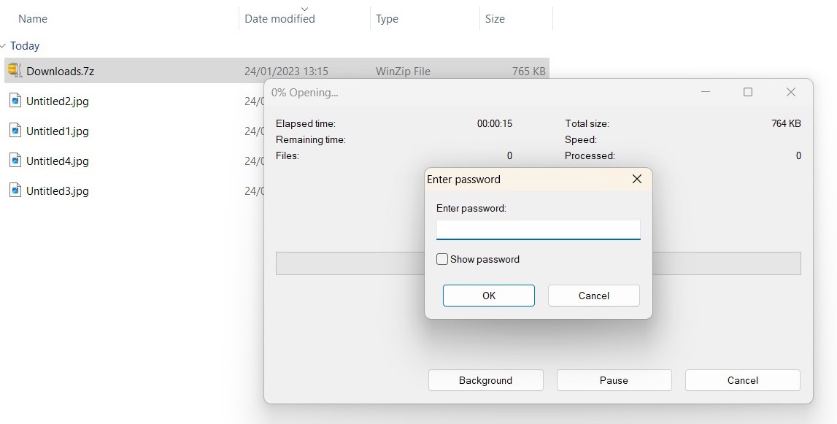Sort files by Date modified column

click(280, 19)
